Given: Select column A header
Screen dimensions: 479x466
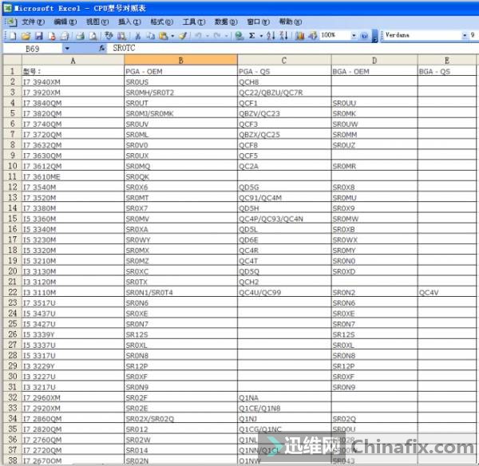Looking at the screenshot, I should (x=73, y=61).
